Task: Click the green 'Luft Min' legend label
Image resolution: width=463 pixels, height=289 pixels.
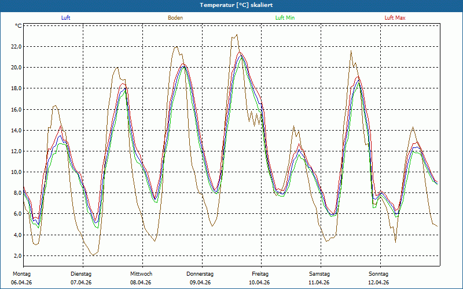Action: [285, 18]
